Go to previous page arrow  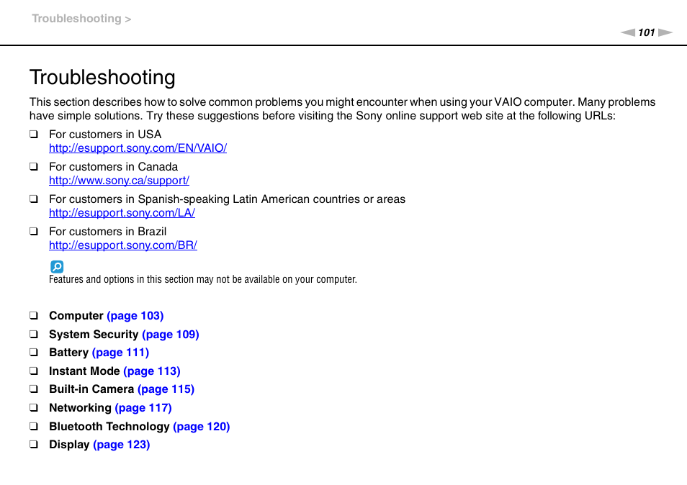point(627,32)
